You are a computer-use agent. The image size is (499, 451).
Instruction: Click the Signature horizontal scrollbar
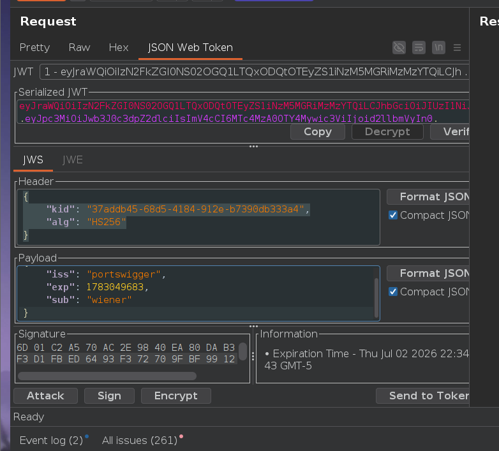pyautogui.click(x=107, y=376)
